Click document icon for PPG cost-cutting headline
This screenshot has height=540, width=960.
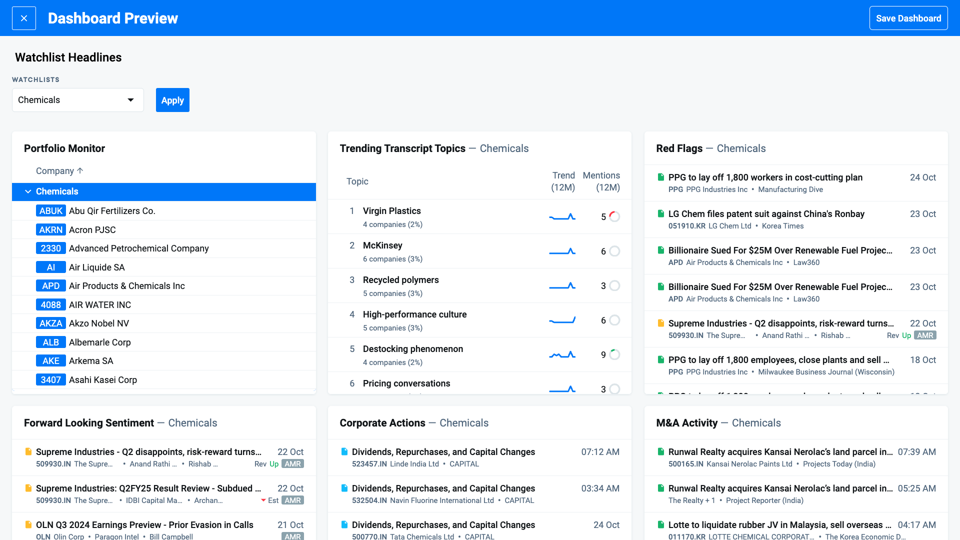click(660, 177)
